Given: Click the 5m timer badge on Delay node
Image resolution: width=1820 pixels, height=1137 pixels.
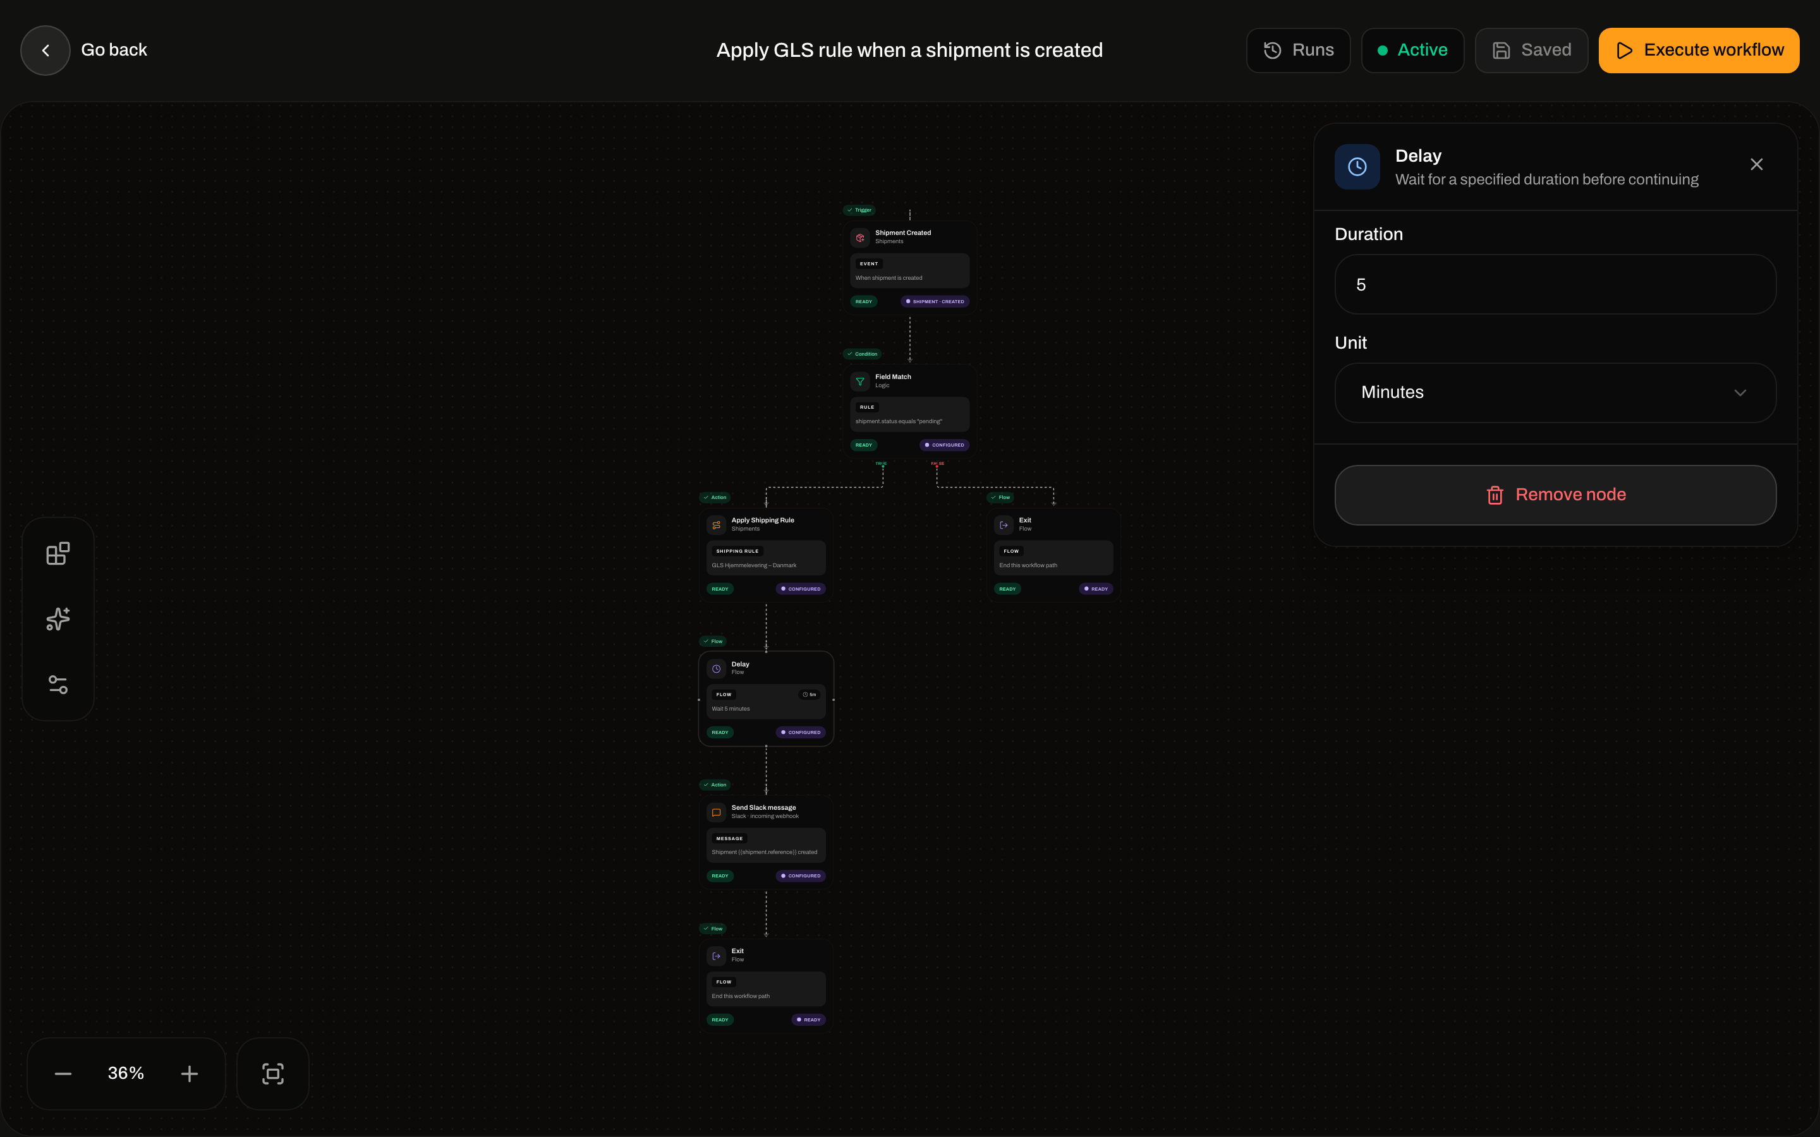Looking at the screenshot, I should click(x=810, y=695).
